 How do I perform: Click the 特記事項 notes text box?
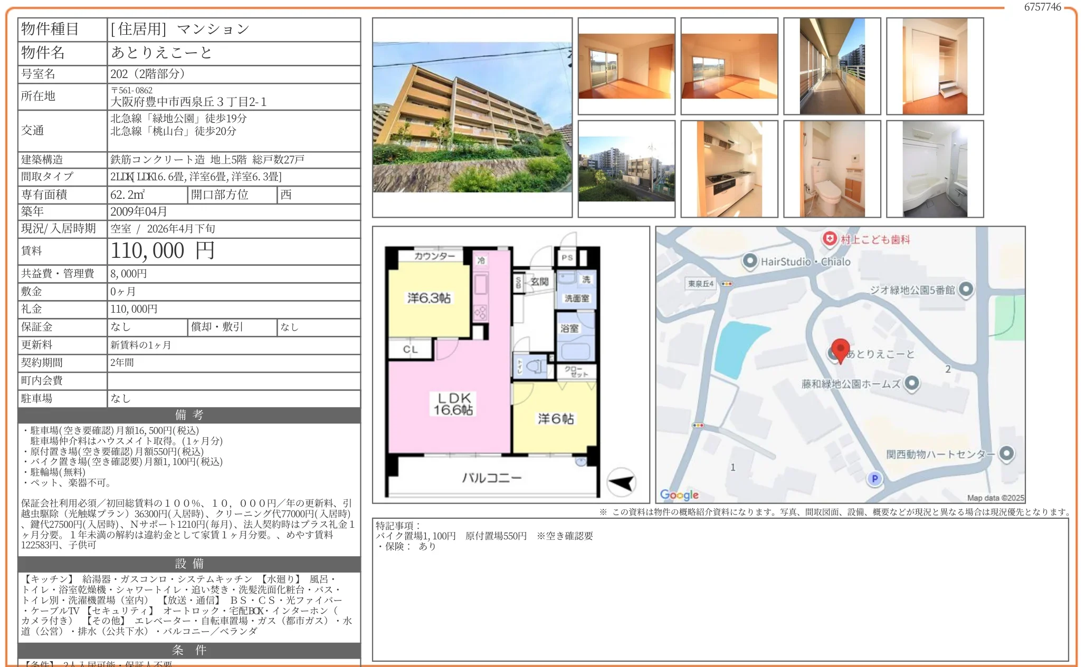pyautogui.click(x=720, y=589)
